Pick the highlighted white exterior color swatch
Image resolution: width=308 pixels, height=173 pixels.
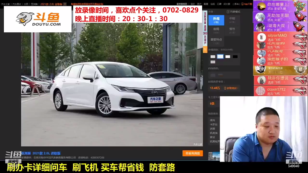(x=220, y=57)
